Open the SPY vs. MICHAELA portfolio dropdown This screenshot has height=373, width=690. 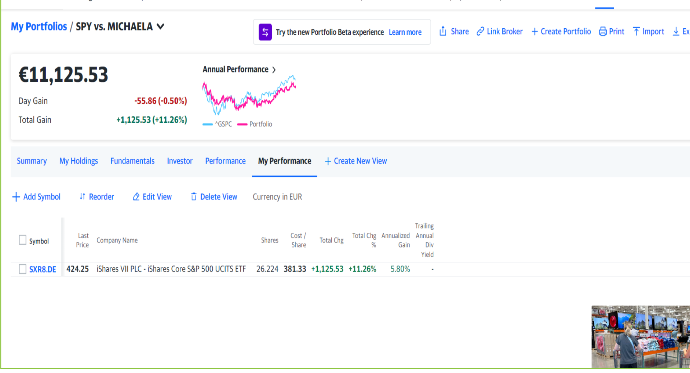[x=161, y=26]
